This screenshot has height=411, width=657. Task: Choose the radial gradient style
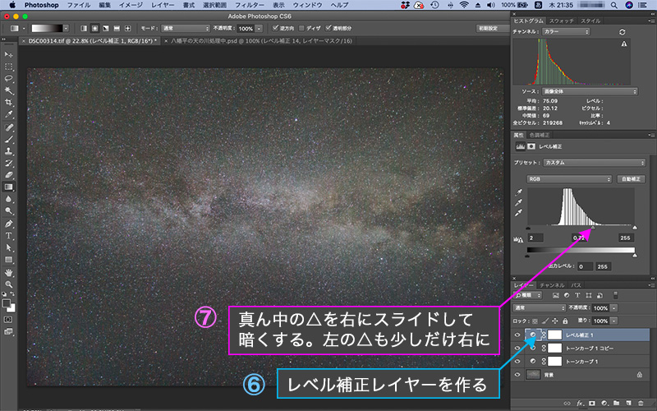(x=94, y=29)
